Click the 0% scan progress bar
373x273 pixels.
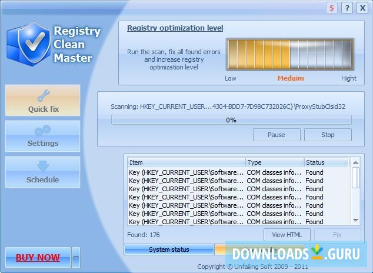[231, 120]
